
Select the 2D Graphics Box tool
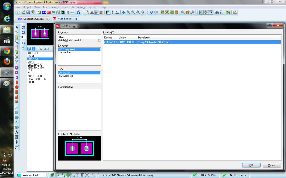click(x=17, y=113)
